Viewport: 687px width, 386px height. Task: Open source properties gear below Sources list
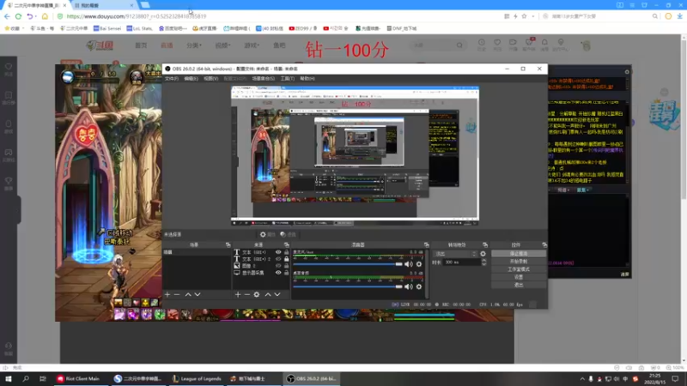[257, 294]
